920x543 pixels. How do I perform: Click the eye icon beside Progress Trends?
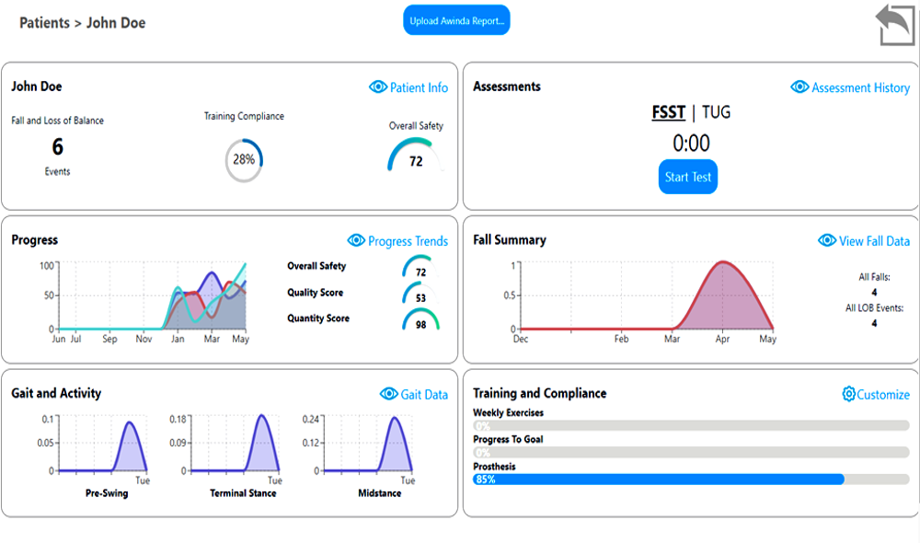coord(356,241)
